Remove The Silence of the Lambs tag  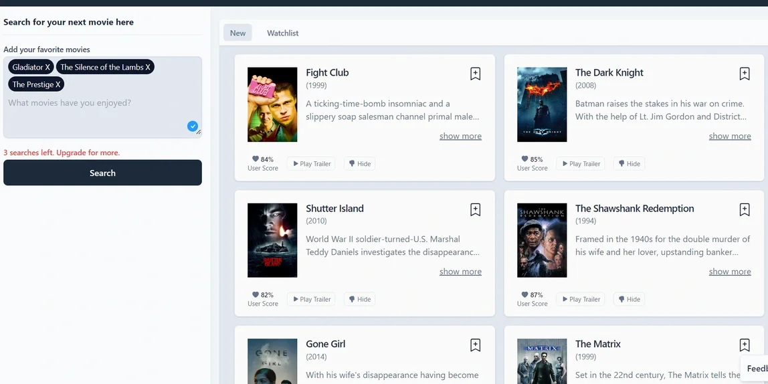[x=148, y=67]
